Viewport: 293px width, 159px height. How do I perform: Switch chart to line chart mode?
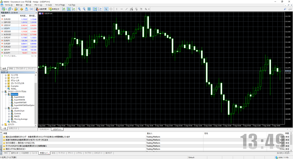74,9
